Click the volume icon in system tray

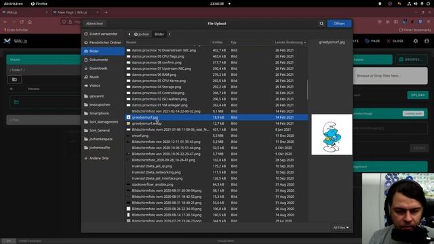[x=416, y=3]
